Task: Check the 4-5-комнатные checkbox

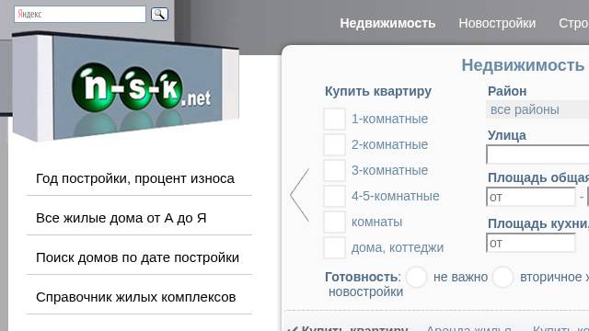Action: pos(334,196)
